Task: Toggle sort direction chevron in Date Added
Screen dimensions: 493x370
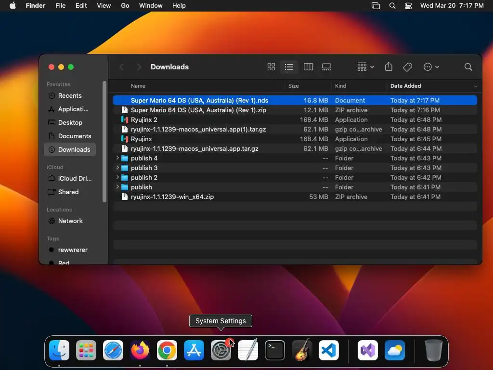Action: point(475,86)
